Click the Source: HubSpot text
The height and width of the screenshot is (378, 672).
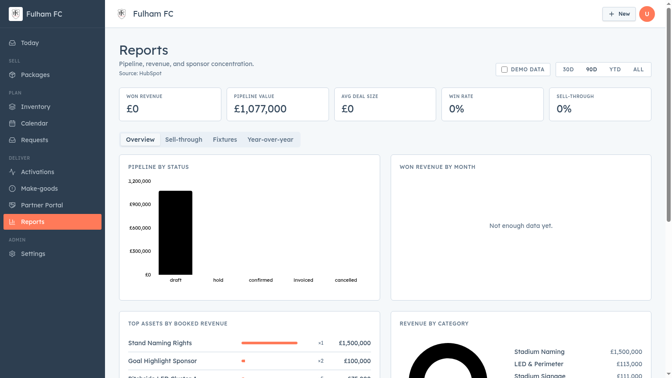click(140, 73)
